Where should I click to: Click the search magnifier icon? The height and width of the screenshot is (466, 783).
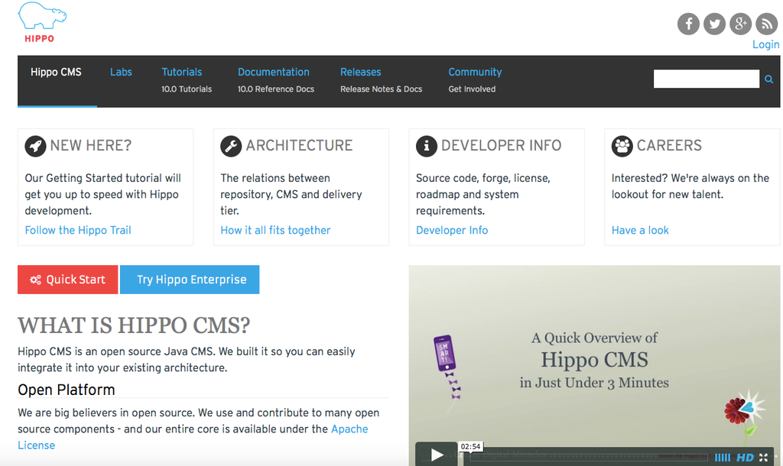(768, 79)
